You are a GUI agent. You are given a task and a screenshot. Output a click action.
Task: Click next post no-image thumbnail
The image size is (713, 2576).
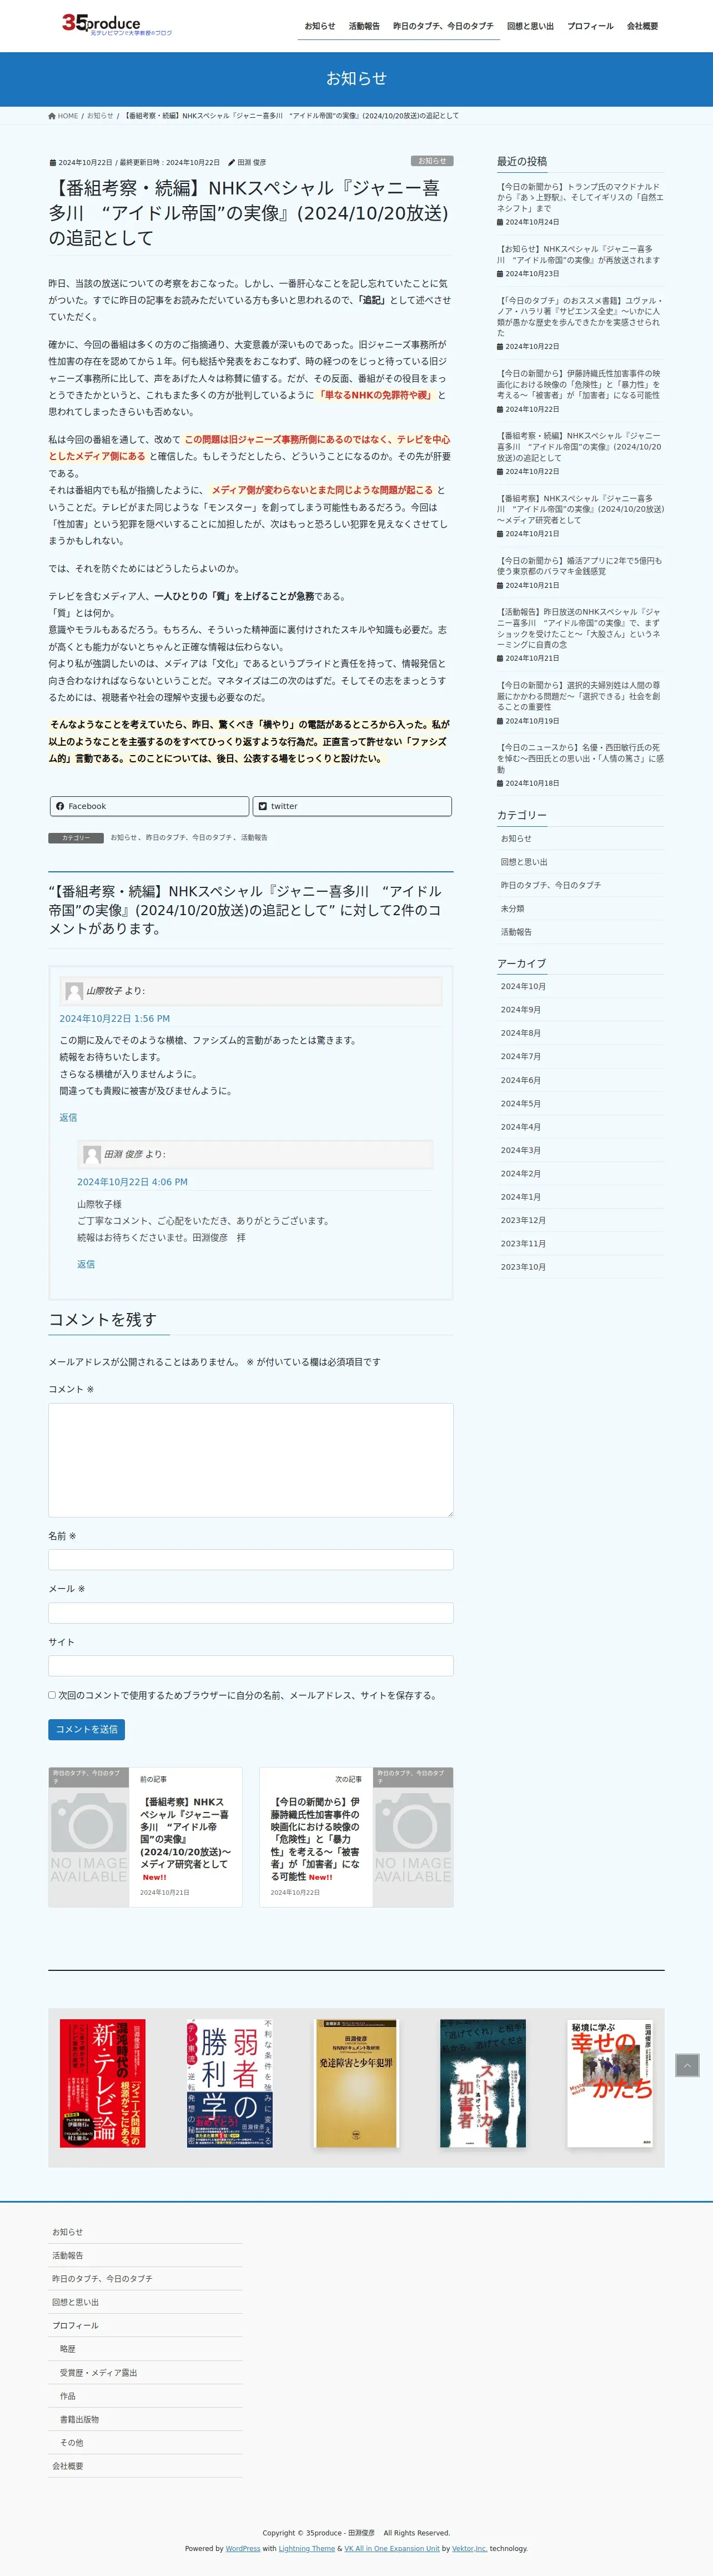(413, 1837)
